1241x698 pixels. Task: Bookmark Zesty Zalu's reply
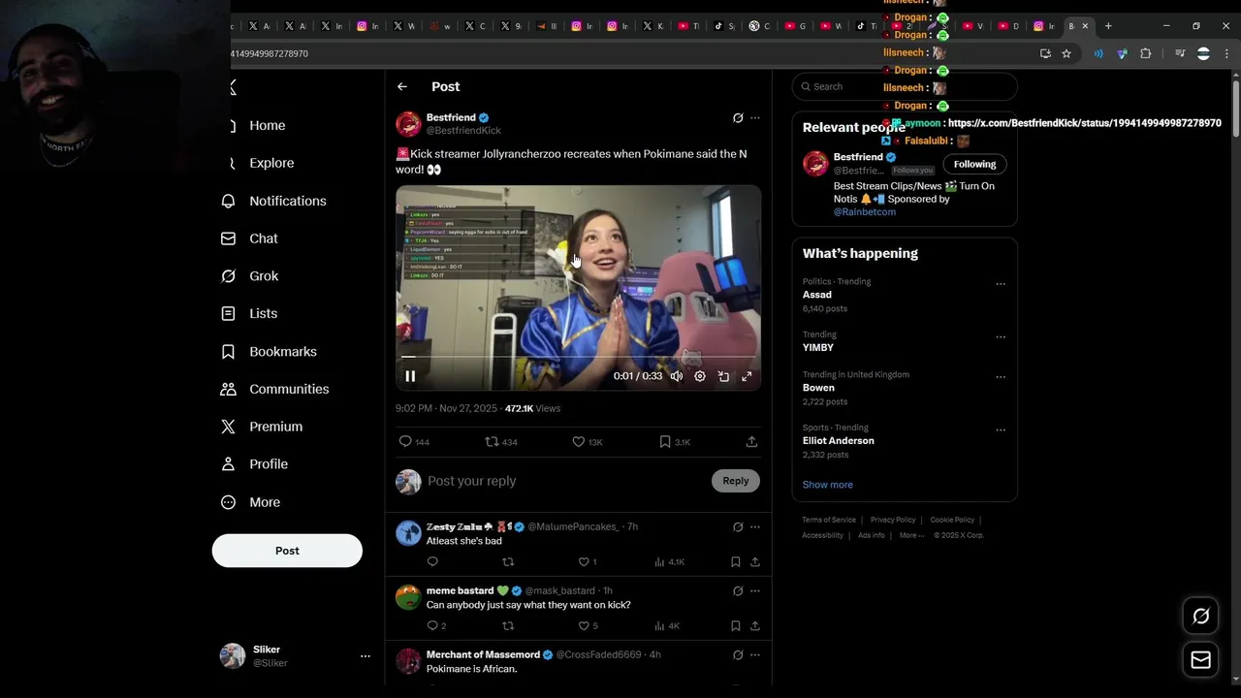[x=736, y=562]
